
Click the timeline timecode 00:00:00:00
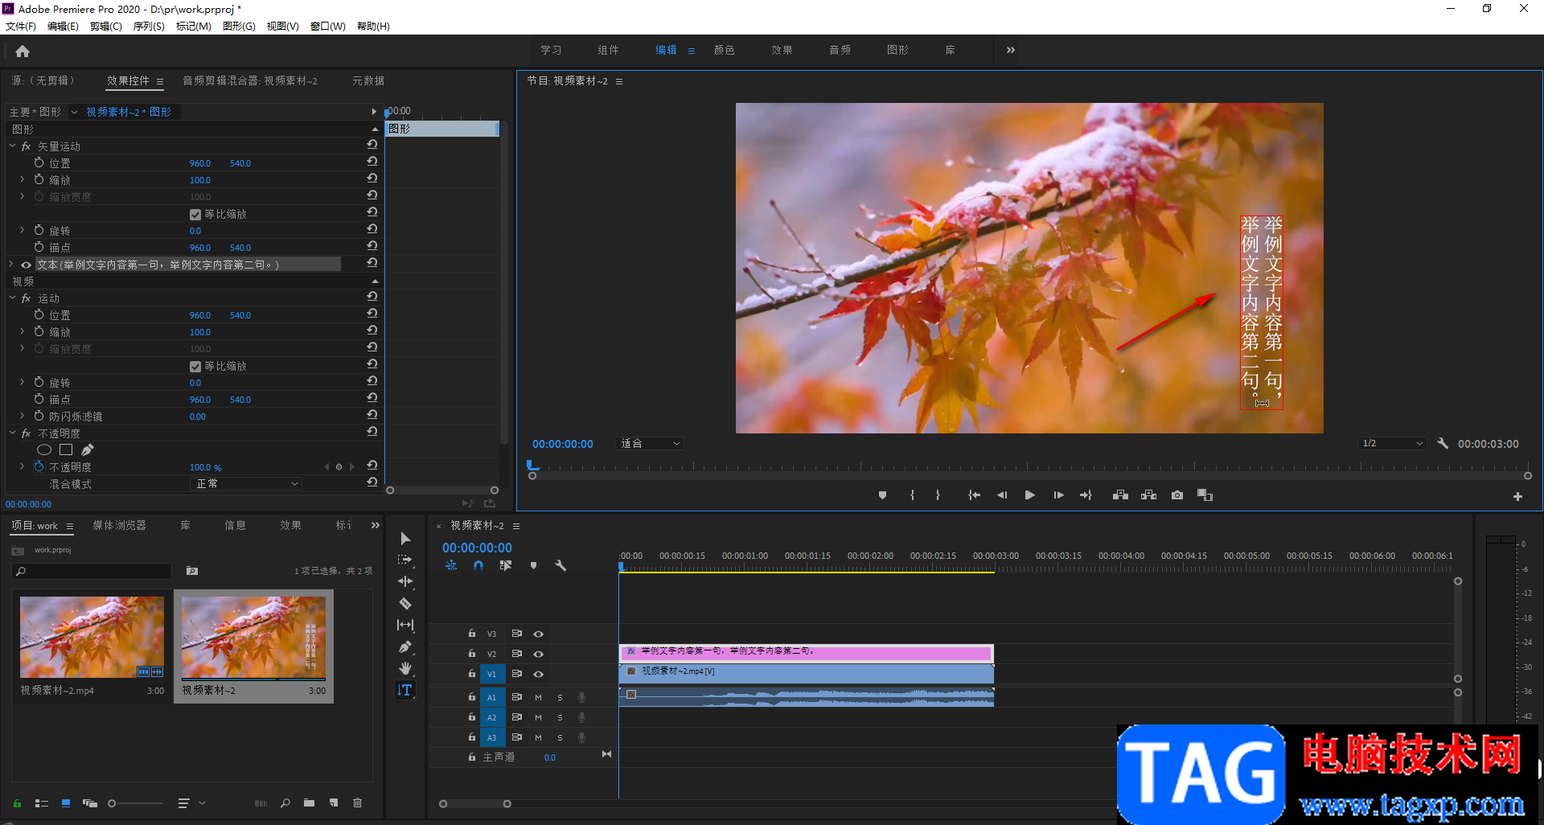click(477, 548)
